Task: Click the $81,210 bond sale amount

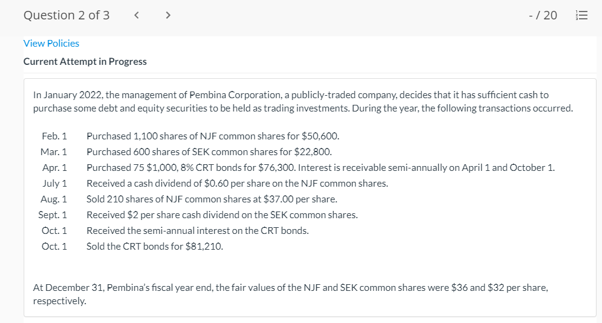Action: click(206, 246)
